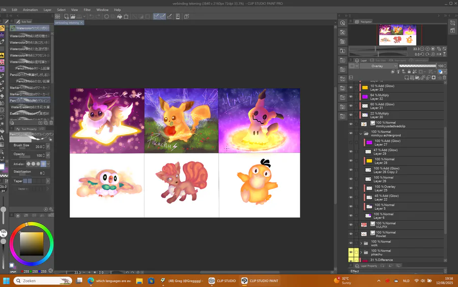Screen dimensions: 458x287
Task: Open the Anti-aliasing options dropdown
Action: coord(48,164)
